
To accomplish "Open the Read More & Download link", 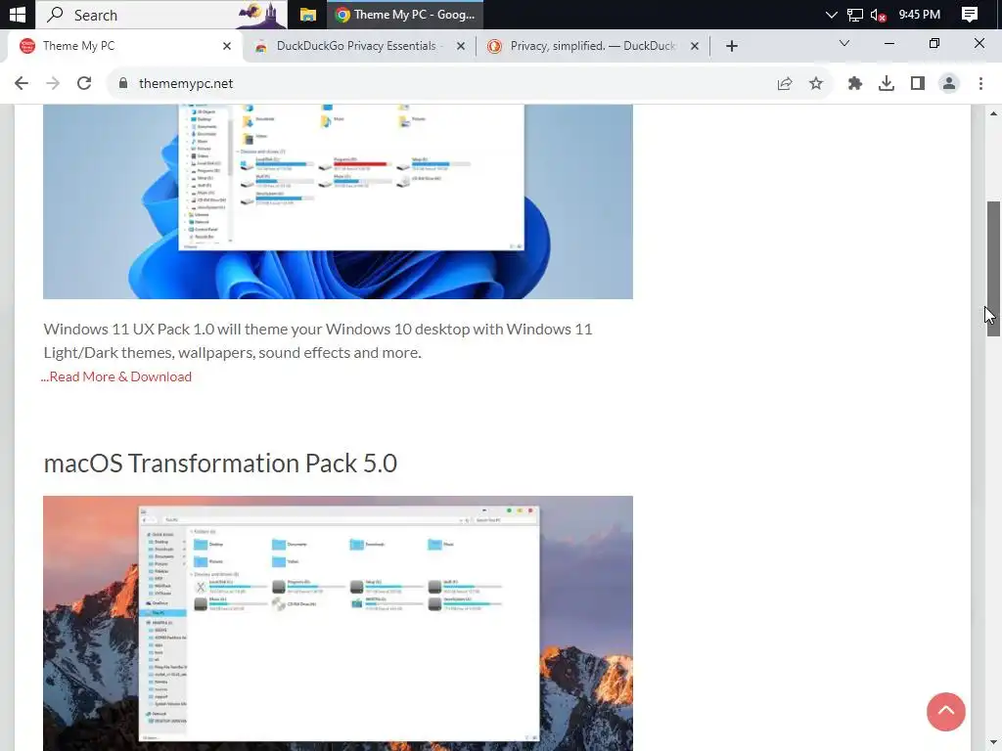I will (x=117, y=376).
